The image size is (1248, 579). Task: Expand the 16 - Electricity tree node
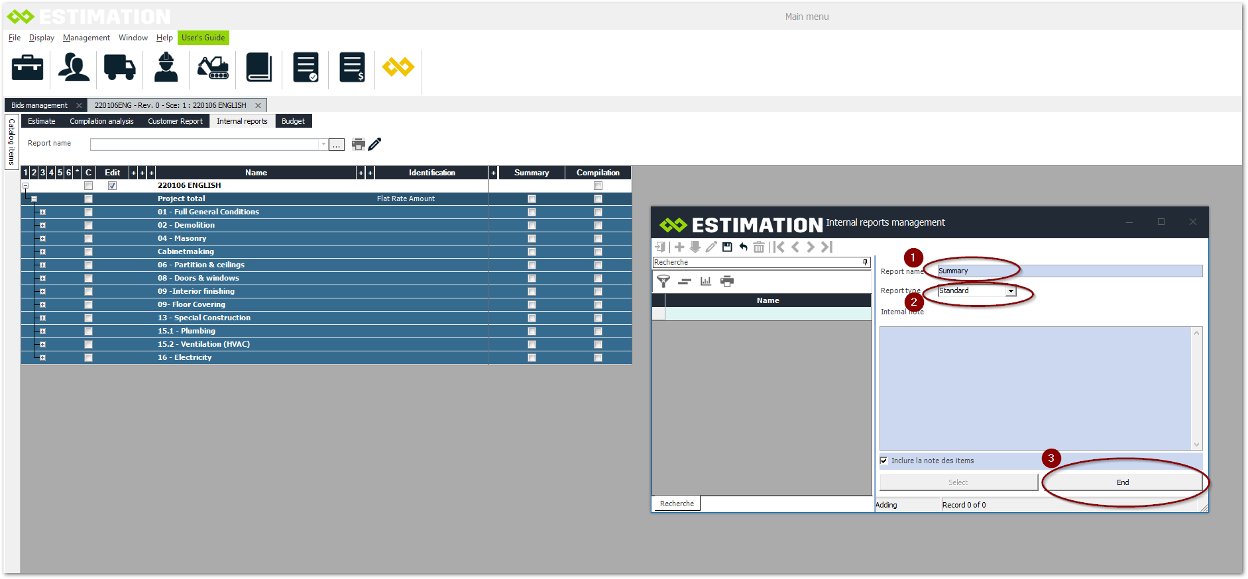[x=42, y=357]
